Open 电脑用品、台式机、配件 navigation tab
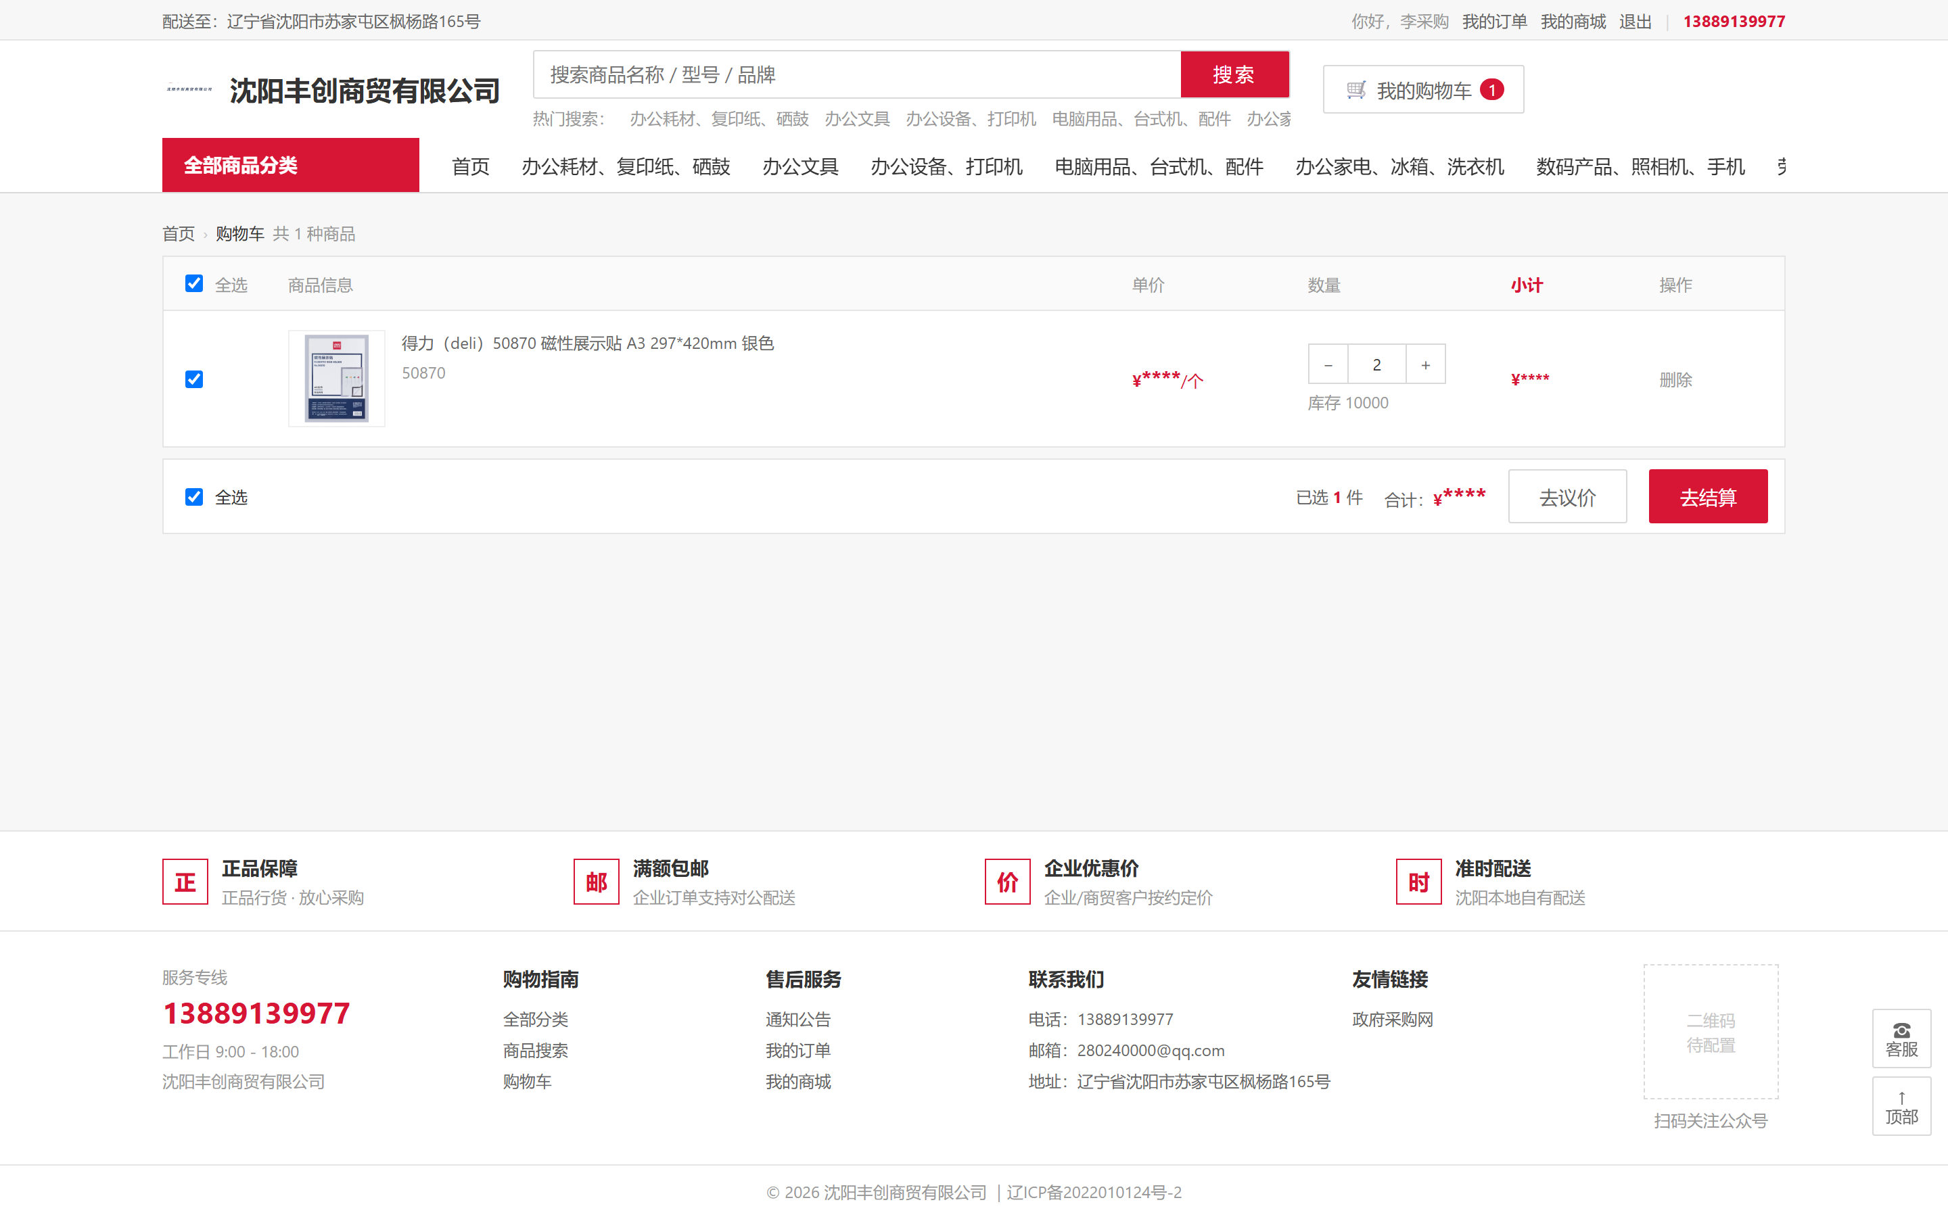This screenshot has height=1217, width=1948. (x=1159, y=166)
